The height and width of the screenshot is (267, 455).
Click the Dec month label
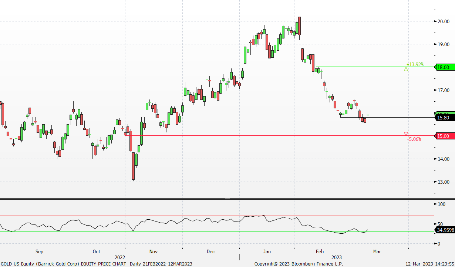click(210, 252)
